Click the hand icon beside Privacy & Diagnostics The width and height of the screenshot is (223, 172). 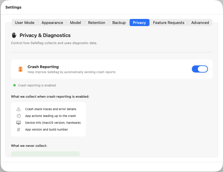pos(14,35)
